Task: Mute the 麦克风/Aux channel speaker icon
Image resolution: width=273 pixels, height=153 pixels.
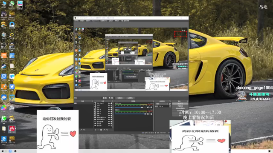Action: point(148,107)
